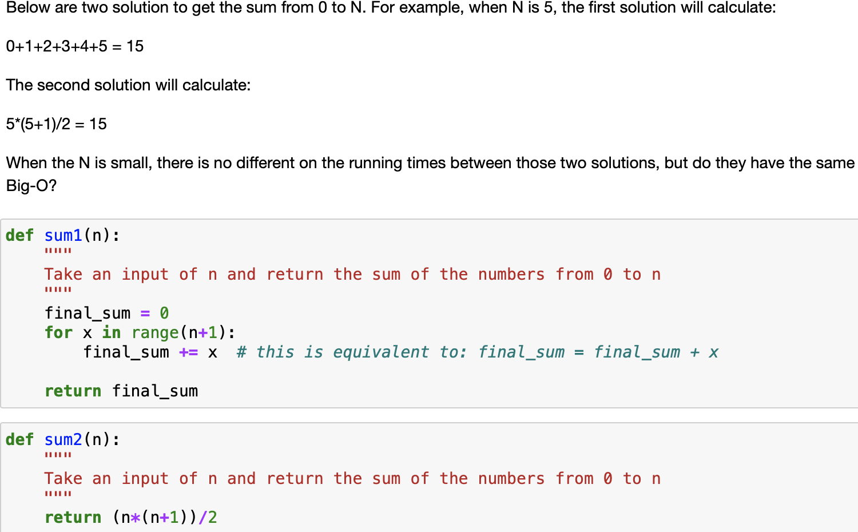The width and height of the screenshot is (858, 532).
Task: Click the sum2 function name
Action: coord(63,439)
